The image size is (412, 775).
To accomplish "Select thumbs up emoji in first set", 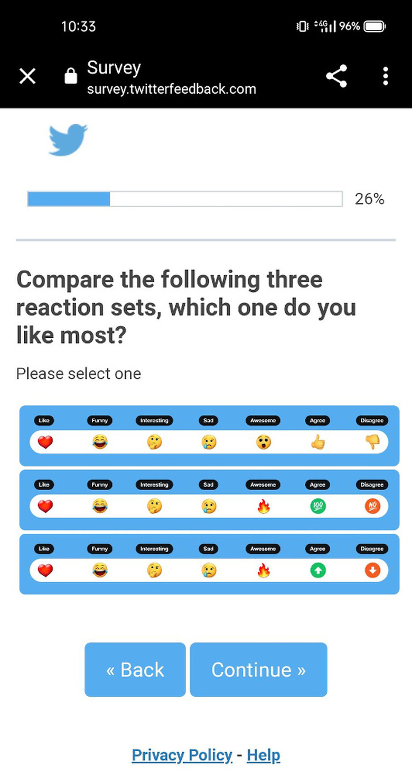I will point(317,442).
